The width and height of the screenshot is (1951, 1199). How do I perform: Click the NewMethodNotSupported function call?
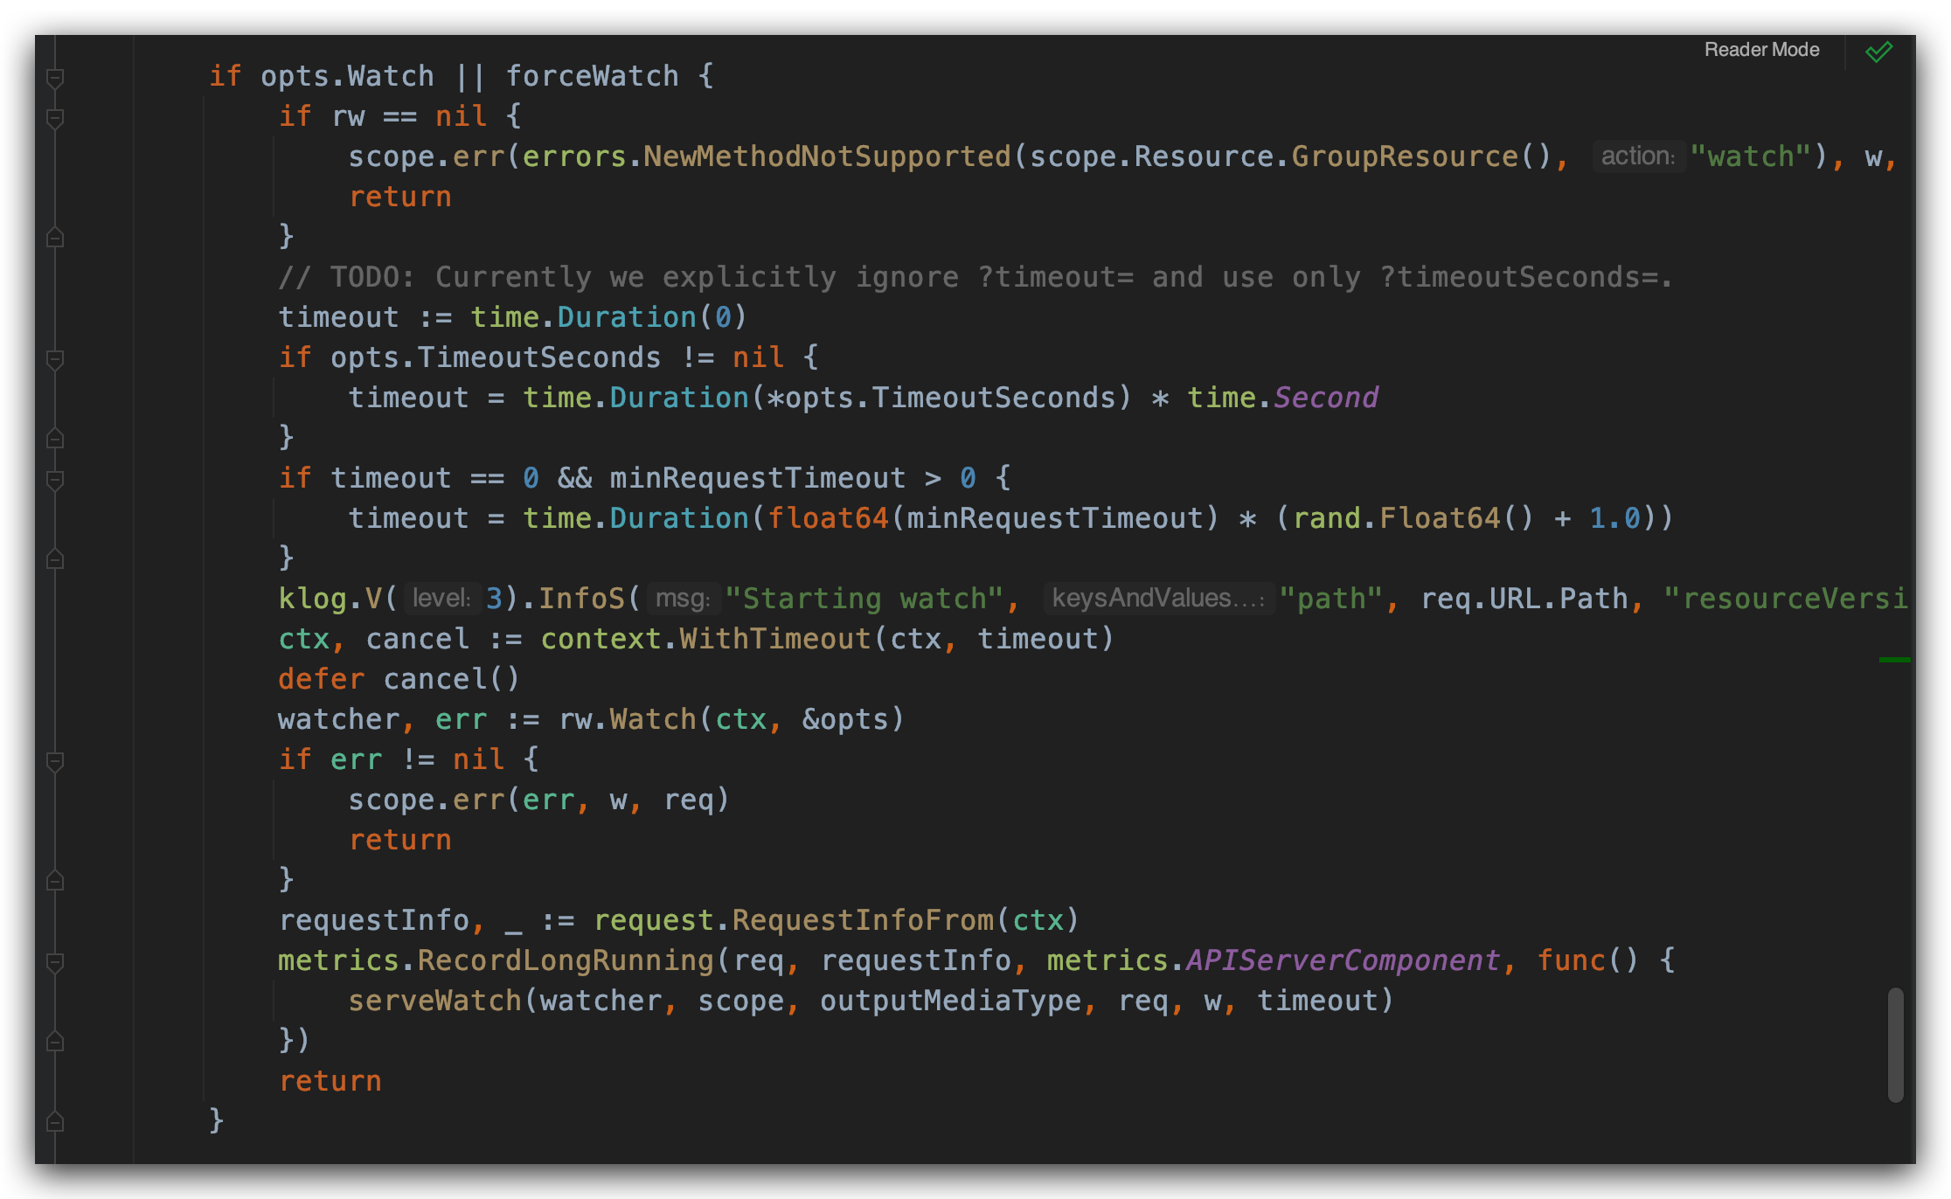(826, 156)
